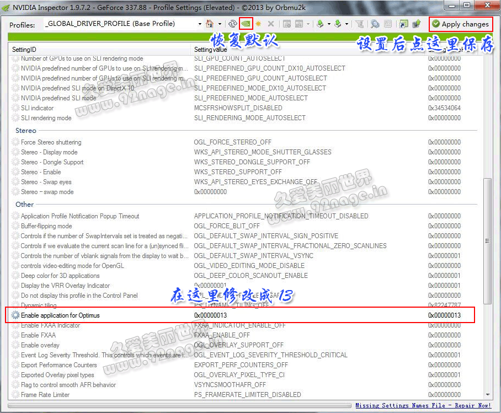Open the import profiles dropdown arrow
The width and height of the screenshot is (501, 413).
point(347,24)
